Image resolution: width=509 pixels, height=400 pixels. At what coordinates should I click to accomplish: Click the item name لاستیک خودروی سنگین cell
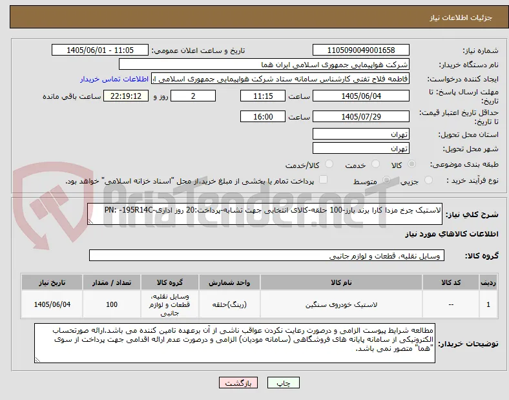click(341, 304)
